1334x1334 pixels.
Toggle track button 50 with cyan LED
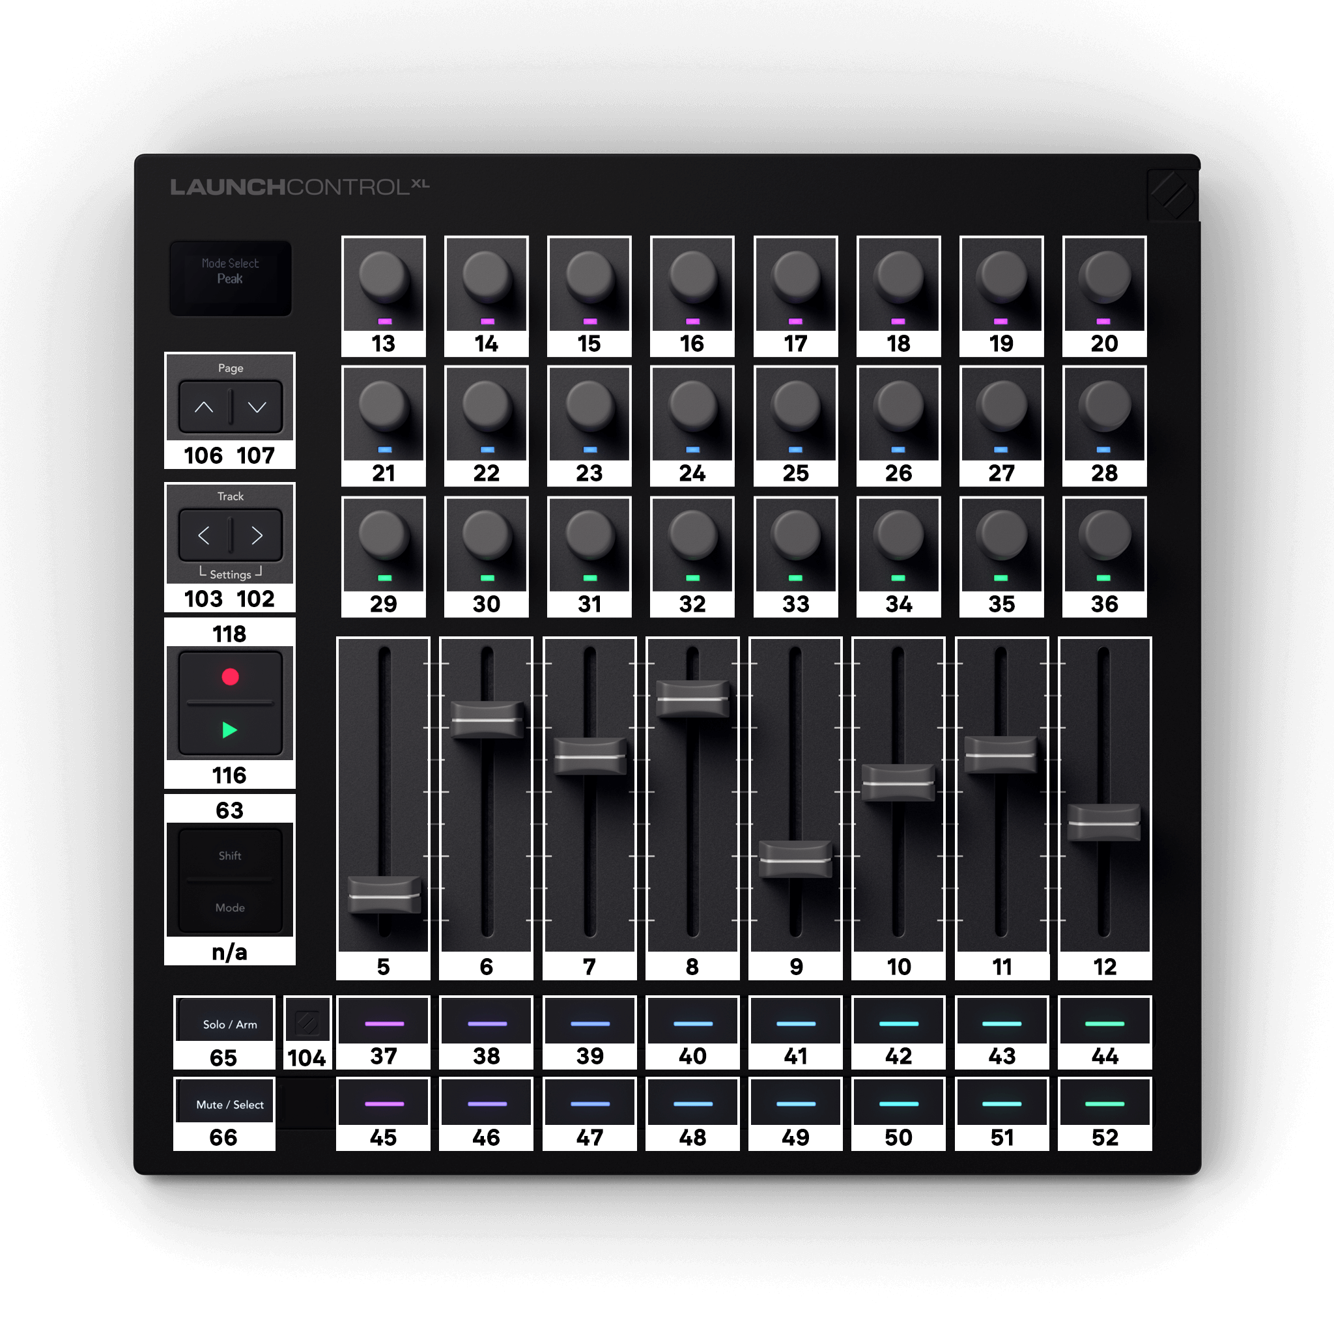[898, 1102]
